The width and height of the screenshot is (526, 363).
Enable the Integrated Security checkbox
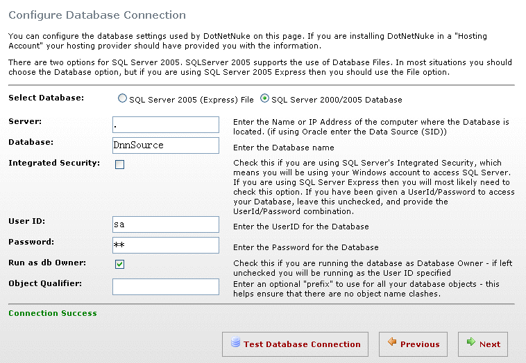click(120, 164)
